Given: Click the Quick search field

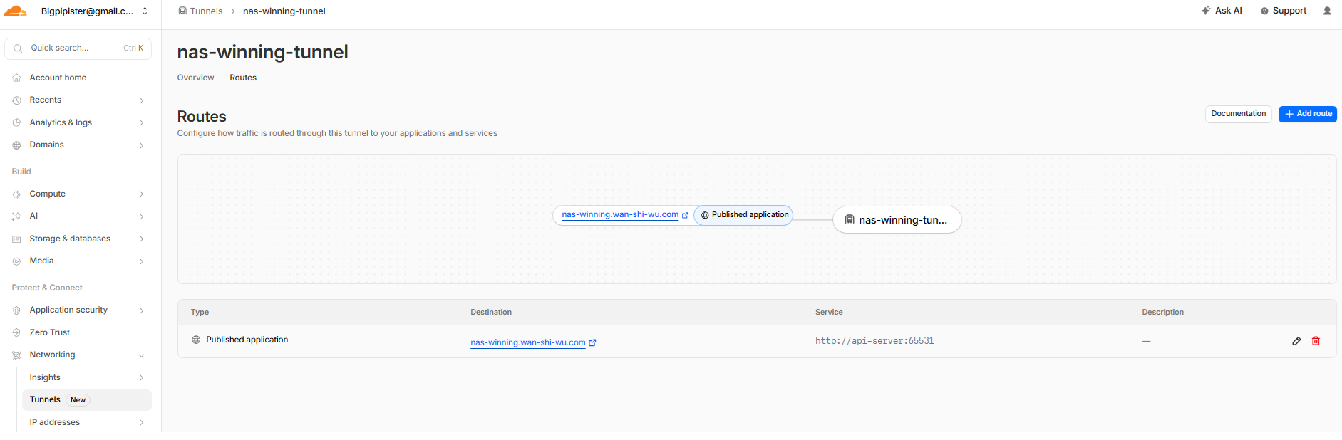Looking at the screenshot, I should pos(78,48).
